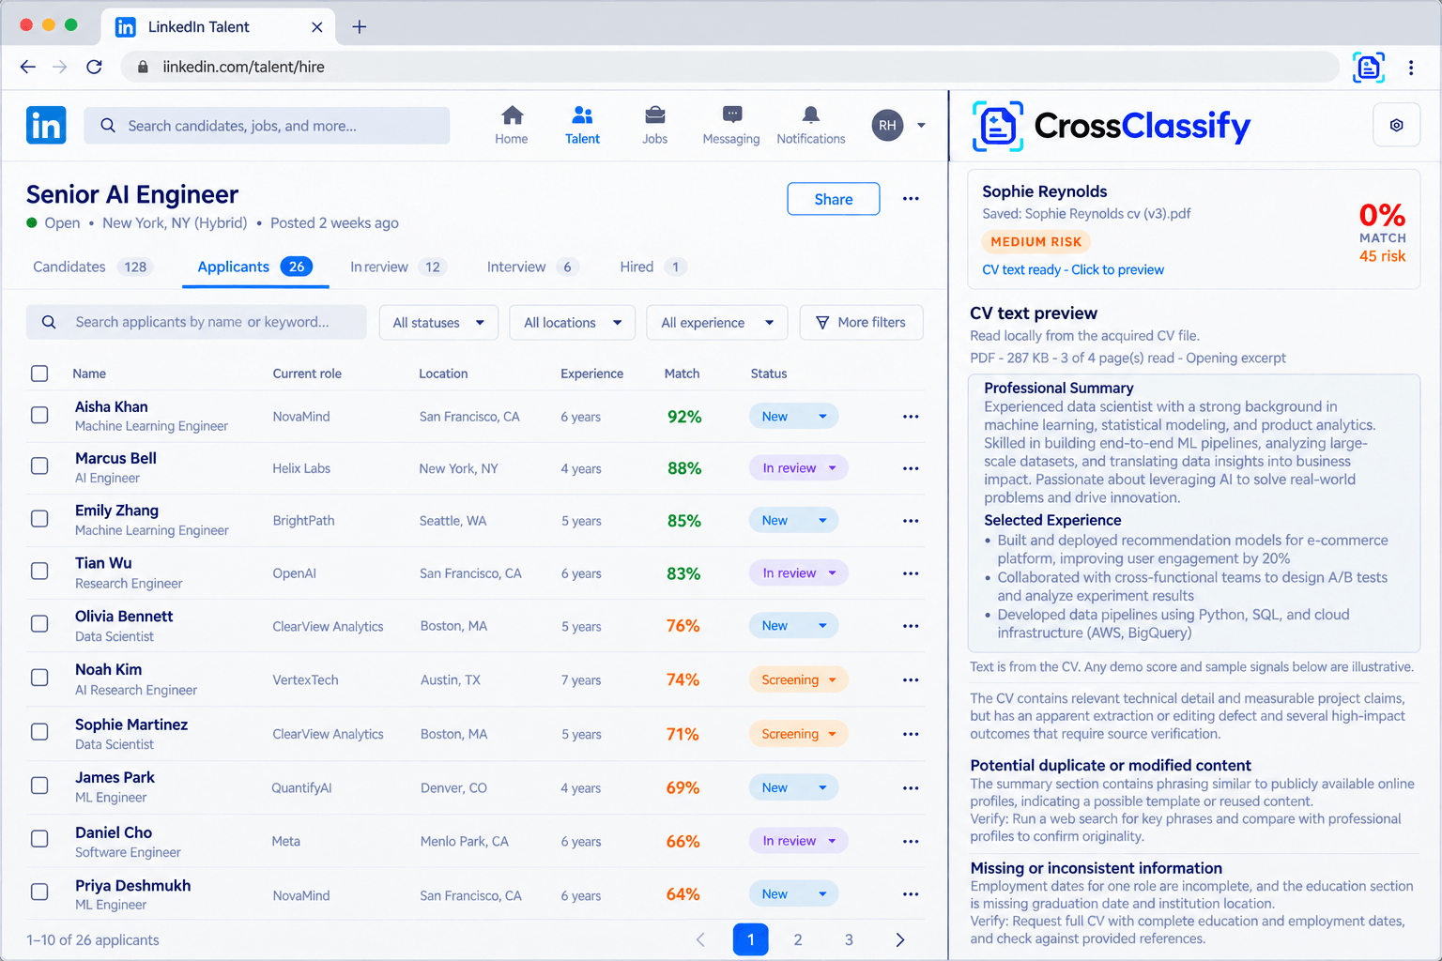Open row actions for James Park
Screen dimensions: 1442x961
point(911,788)
